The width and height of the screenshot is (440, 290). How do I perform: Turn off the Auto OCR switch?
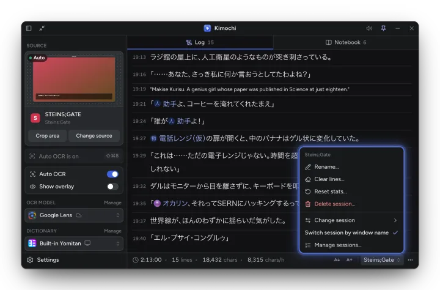click(112, 174)
